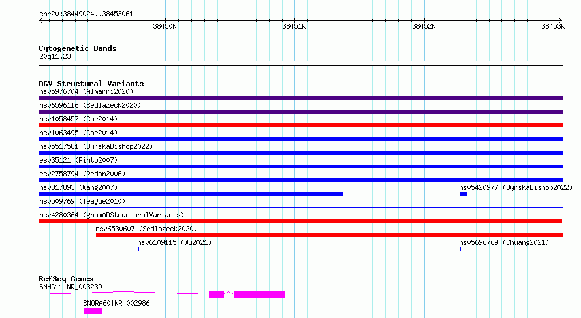Click the 20q11.23 band label
The height and width of the screenshot is (318, 581).
coord(55,56)
